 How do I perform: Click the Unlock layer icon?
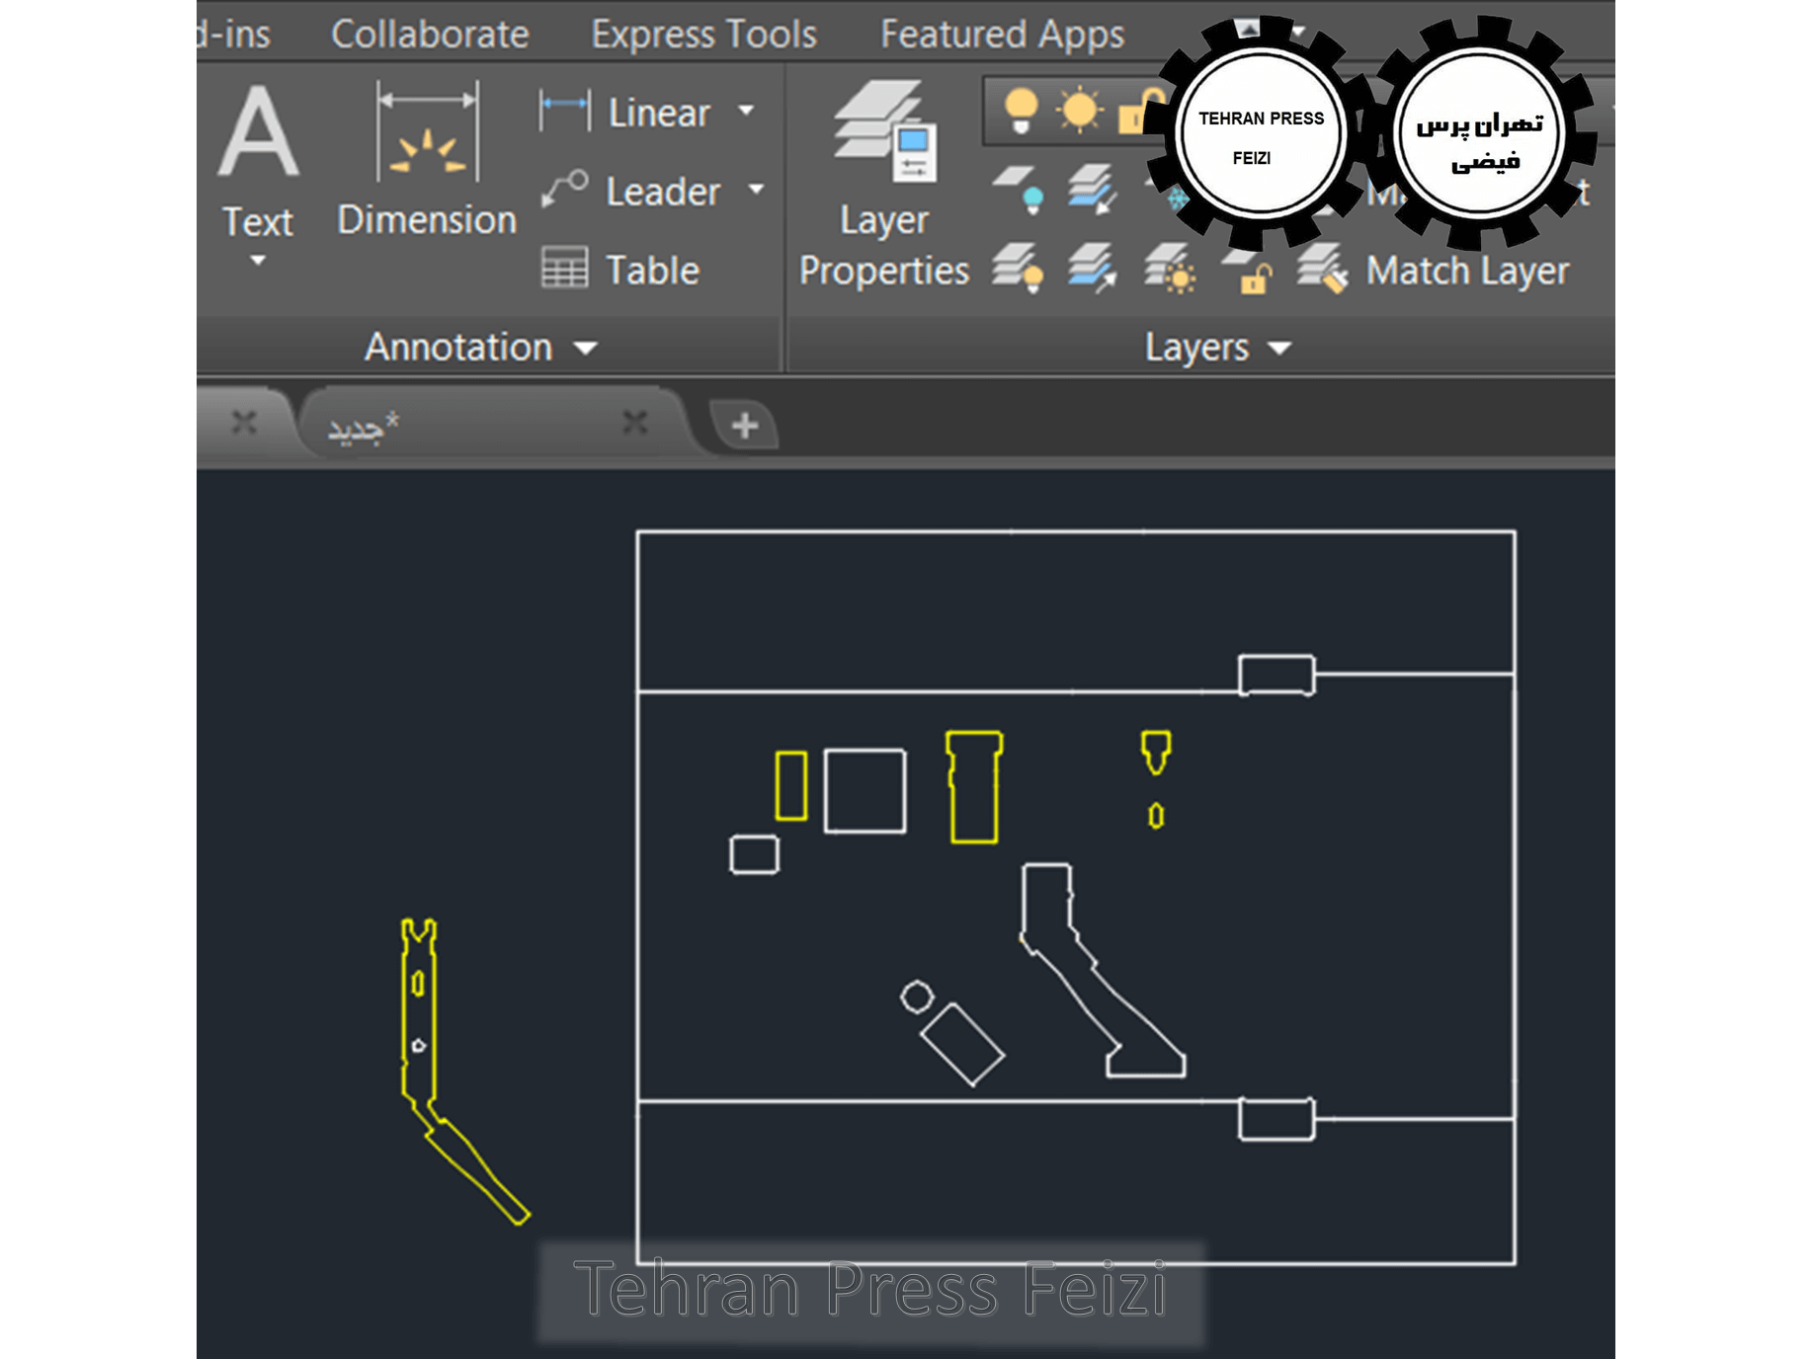tap(1246, 271)
